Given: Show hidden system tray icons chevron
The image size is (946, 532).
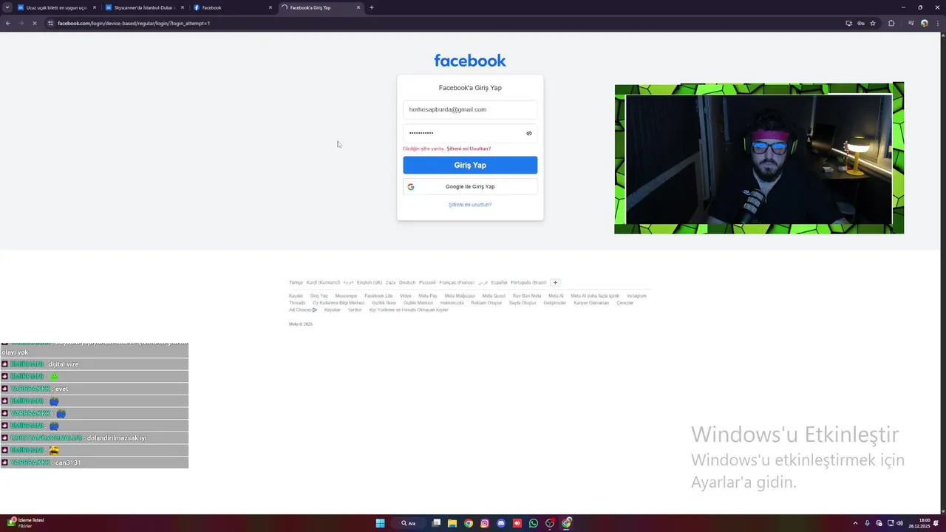Looking at the screenshot, I should [856, 523].
